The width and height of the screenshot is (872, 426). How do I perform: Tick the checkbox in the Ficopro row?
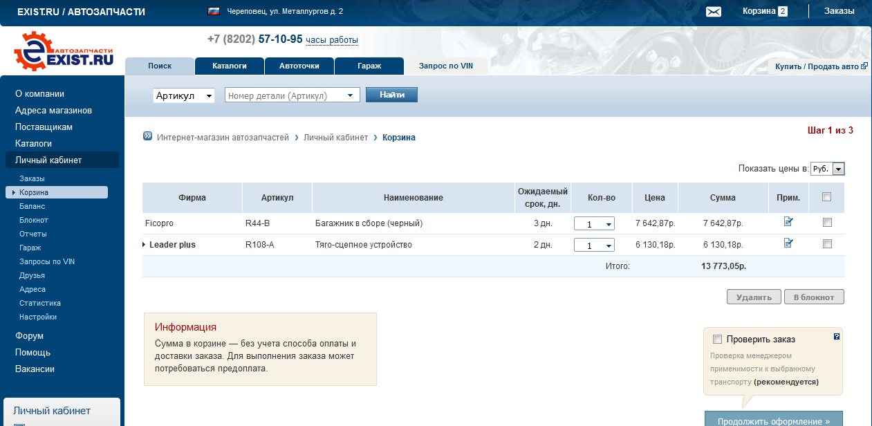coord(827,223)
